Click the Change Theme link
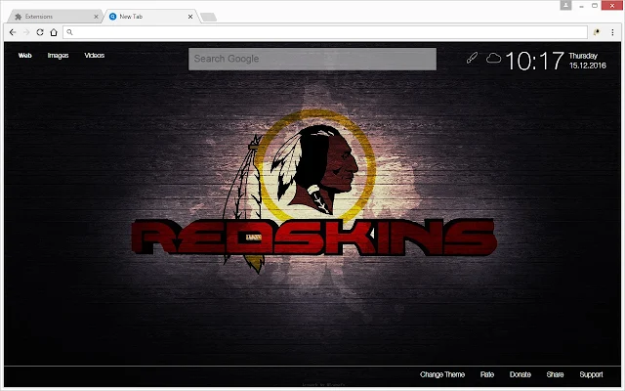This screenshot has width=625, height=391. click(442, 374)
